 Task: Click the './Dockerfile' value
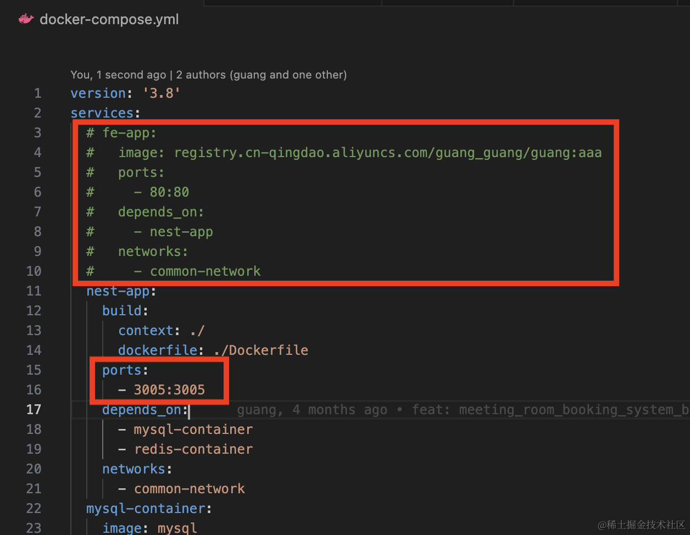tap(261, 350)
